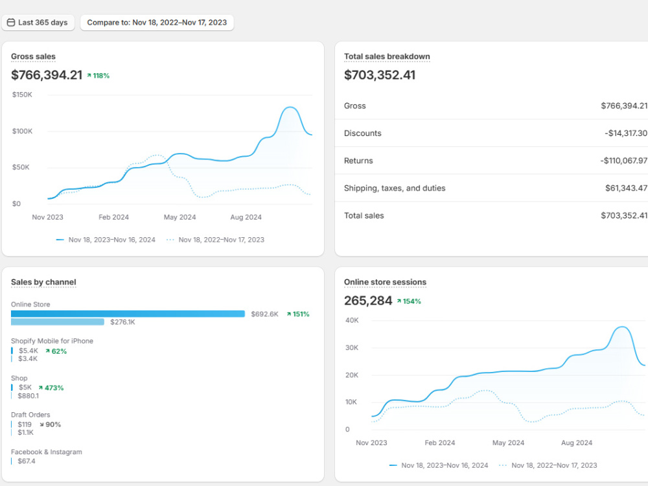
Task: Click the $692.6K Online Store value
Action: pyautogui.click(x=264, y=314)
